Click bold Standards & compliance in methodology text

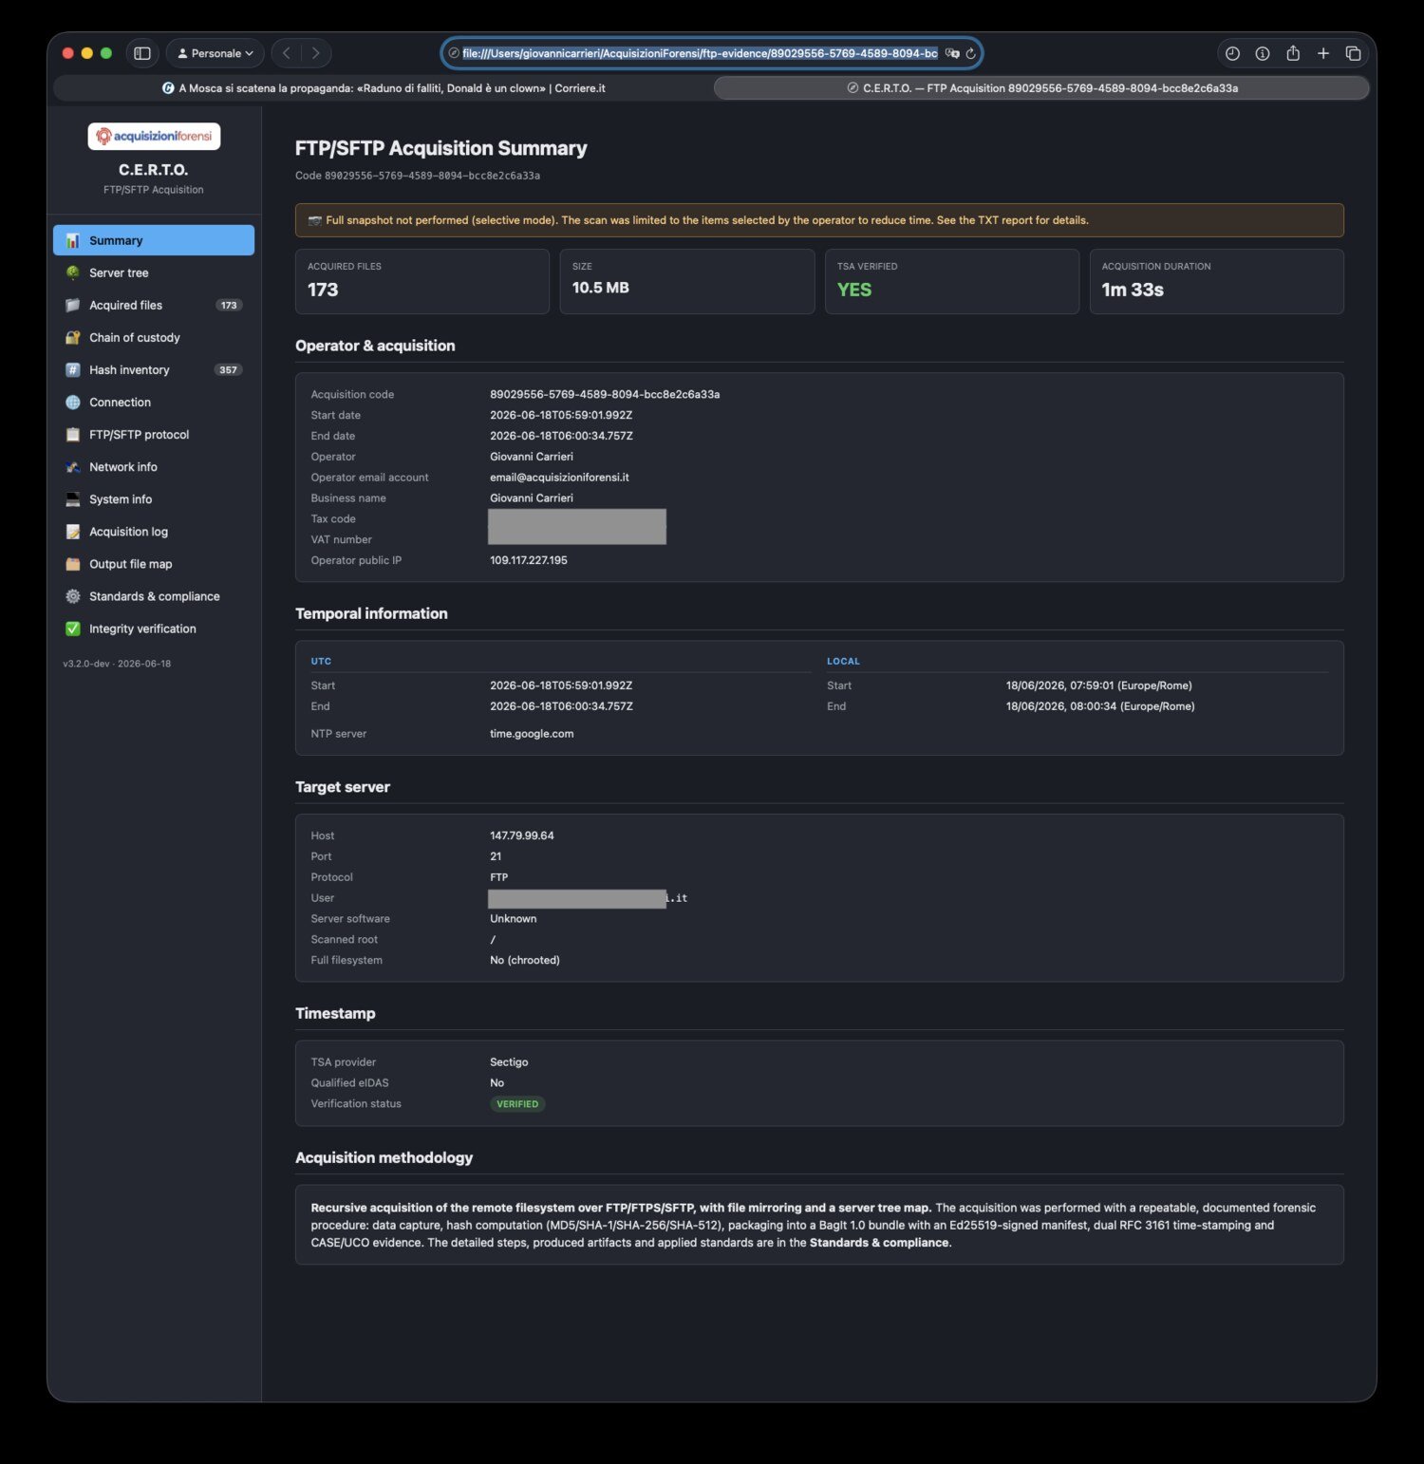(879, 1243)
